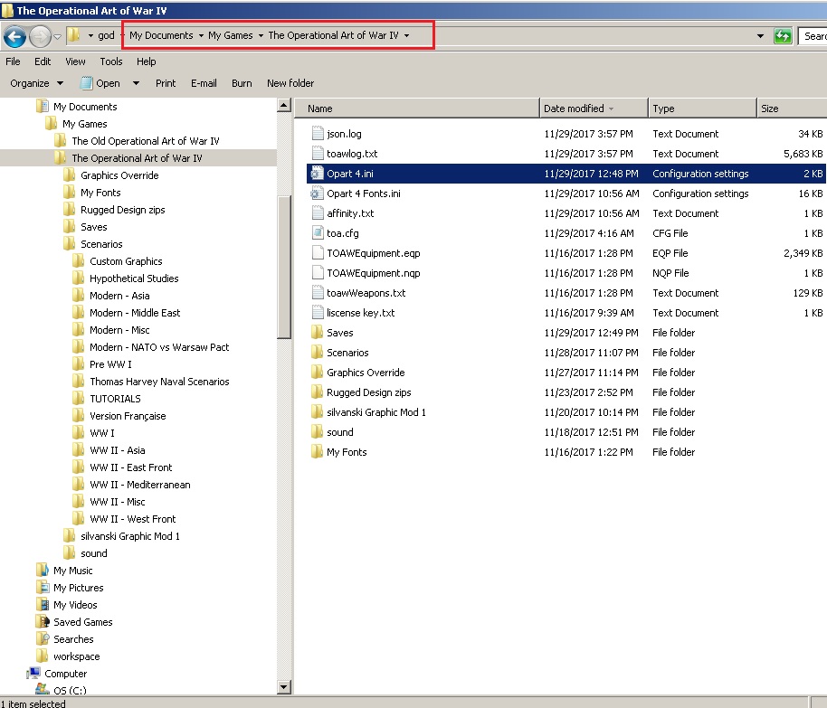Select Modern - NATO vs Warsaw Pact folder

(x=159, y=347)
